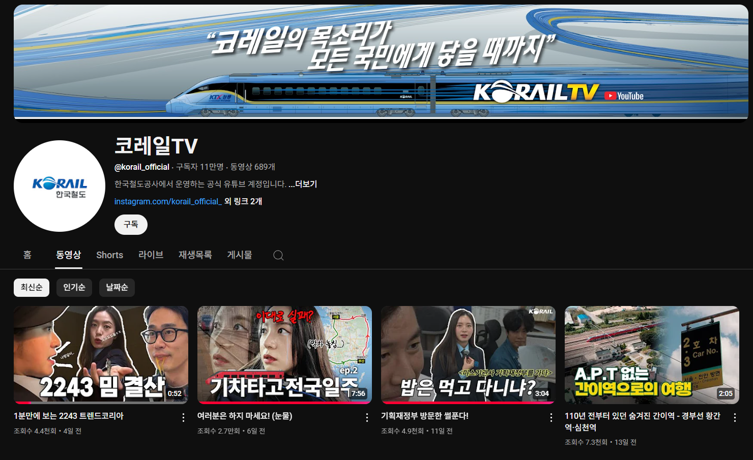Play the 2243 밈 결산 thumbnail video
Viewport: 753px width, 460px height.
(101, 355)
